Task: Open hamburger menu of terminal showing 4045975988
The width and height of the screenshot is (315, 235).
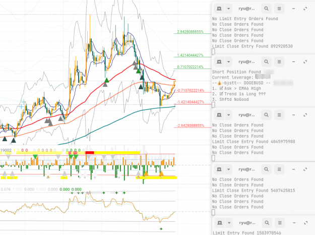Action: (279, 115)
